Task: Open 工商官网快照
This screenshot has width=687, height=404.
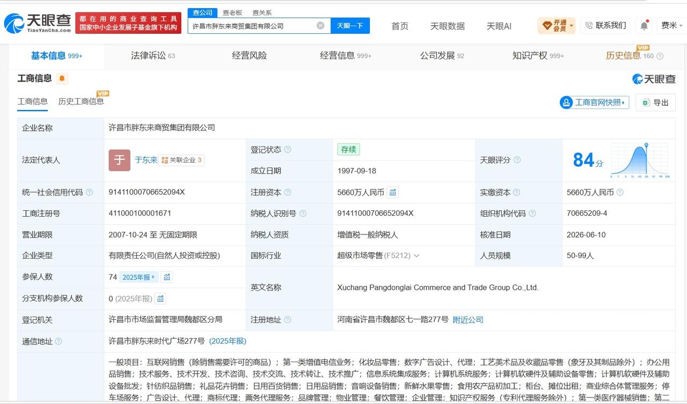Action: click(594, 102)
